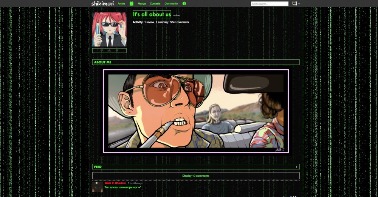Open Walk In Shadow's profile link
Image resolution: width=378 pixels, height=197 pixels.
(115, 183)
